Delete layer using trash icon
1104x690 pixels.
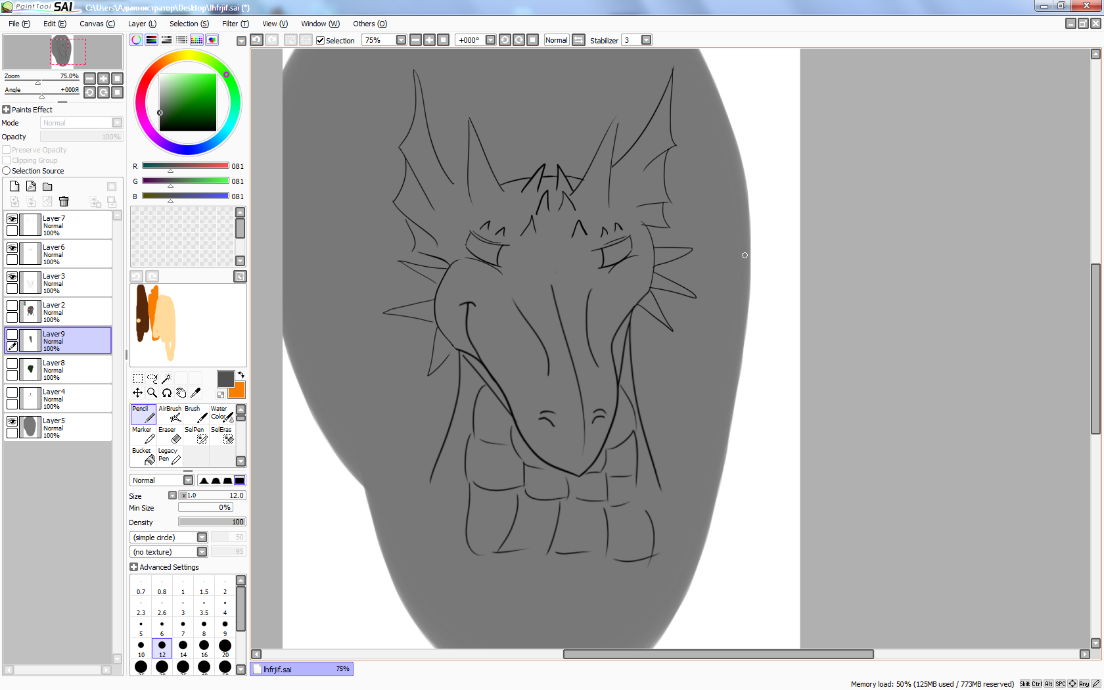64,202
